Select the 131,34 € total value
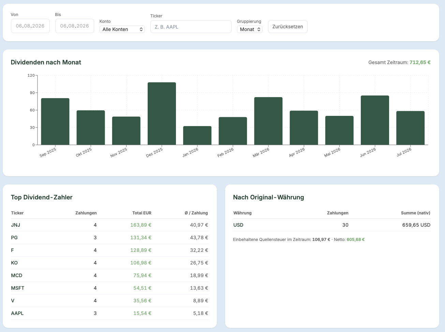Image resolution: width=445 pixels, height=332 pixels. tap(141, 238)
